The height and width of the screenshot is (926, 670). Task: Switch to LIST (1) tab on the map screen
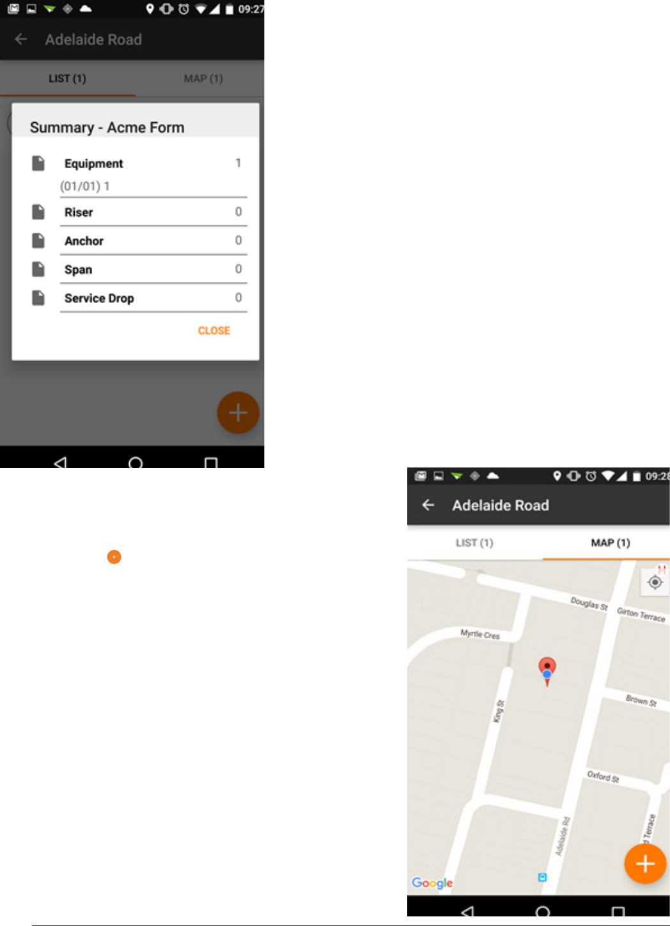coord(474,543)
